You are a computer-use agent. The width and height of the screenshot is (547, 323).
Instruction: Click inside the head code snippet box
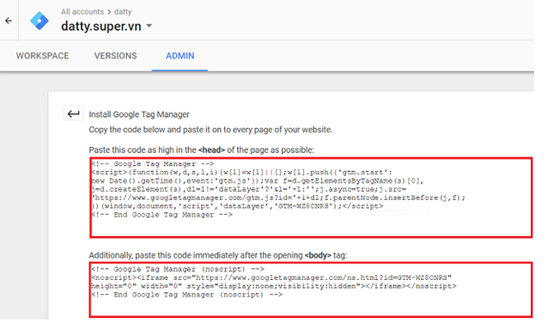point(311,198)
